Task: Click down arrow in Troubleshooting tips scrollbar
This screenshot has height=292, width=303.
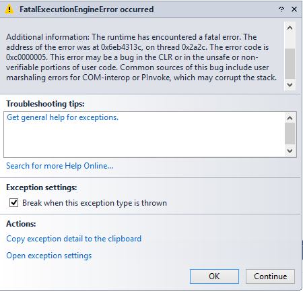Action: [290, 151]
